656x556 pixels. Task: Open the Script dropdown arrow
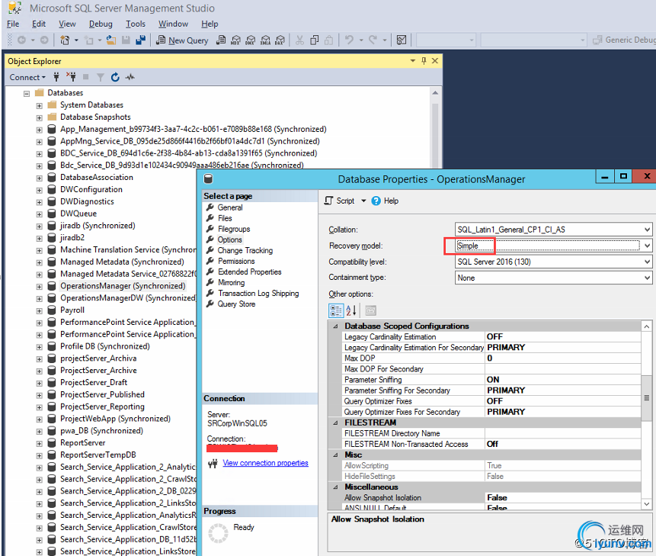(x=363, y=201)
